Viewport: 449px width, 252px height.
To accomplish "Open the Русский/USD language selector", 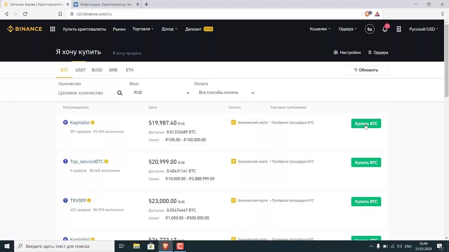I will (x=424, y=29).
